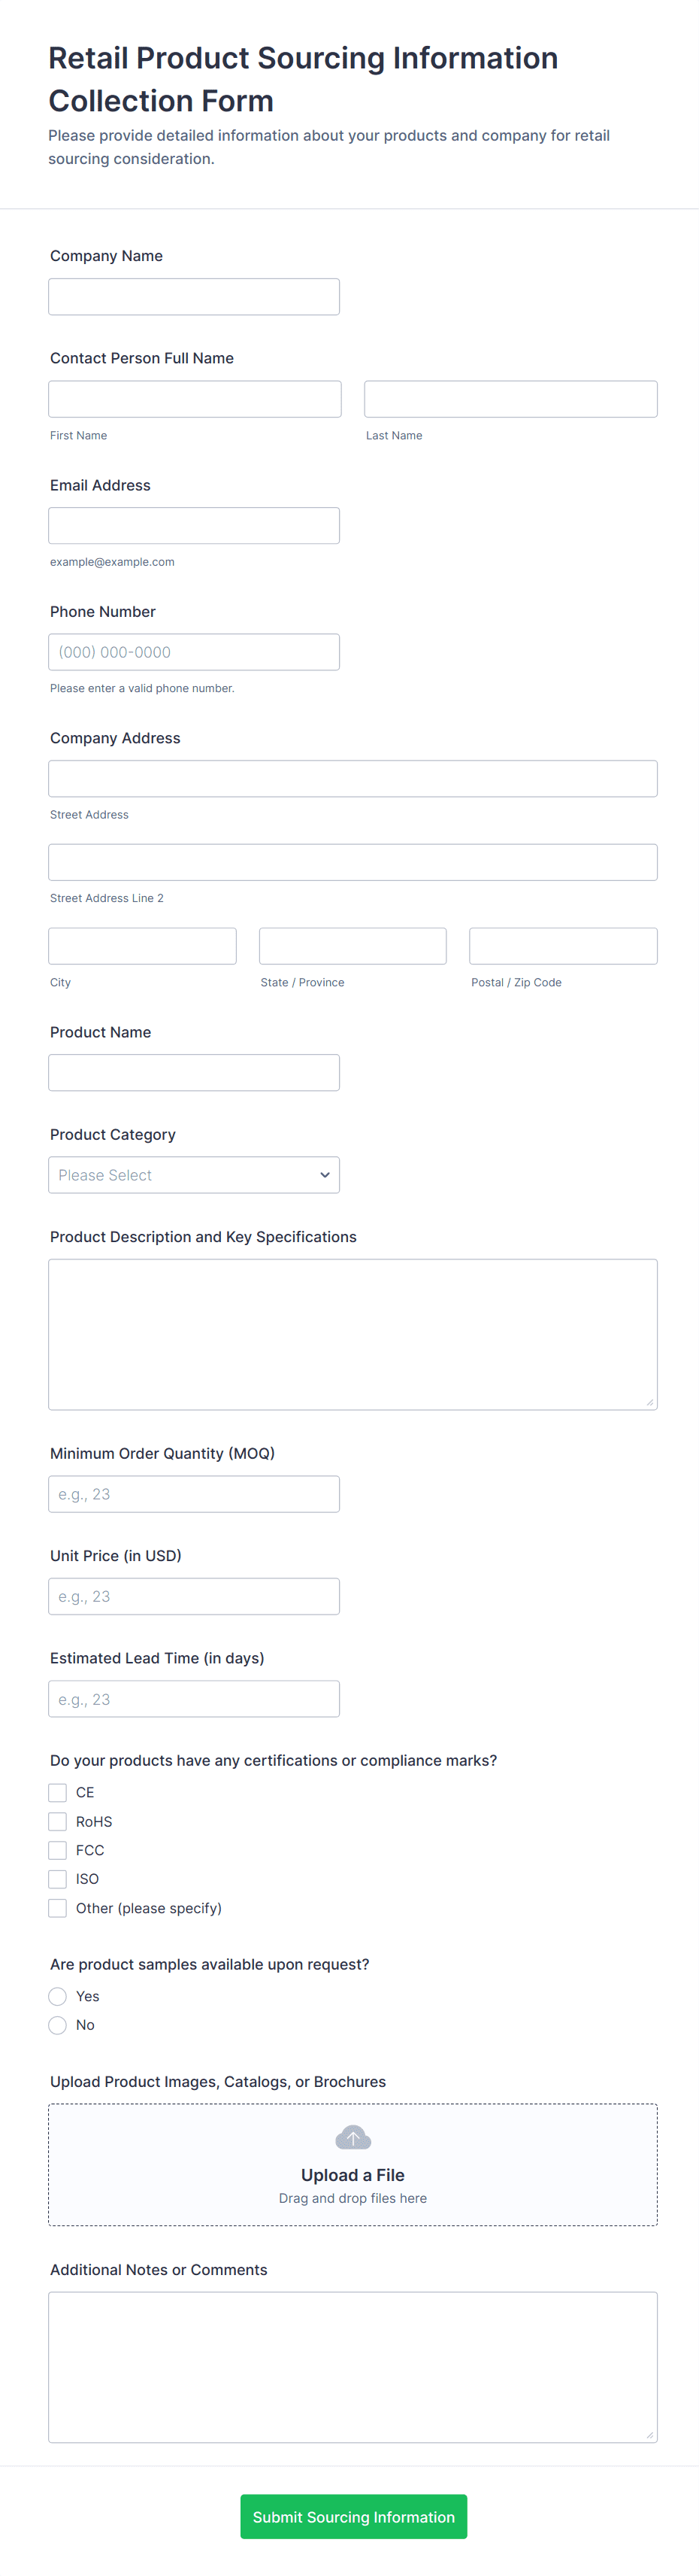Click the Additional Notes resize handle

click(x=650, y=2435)
